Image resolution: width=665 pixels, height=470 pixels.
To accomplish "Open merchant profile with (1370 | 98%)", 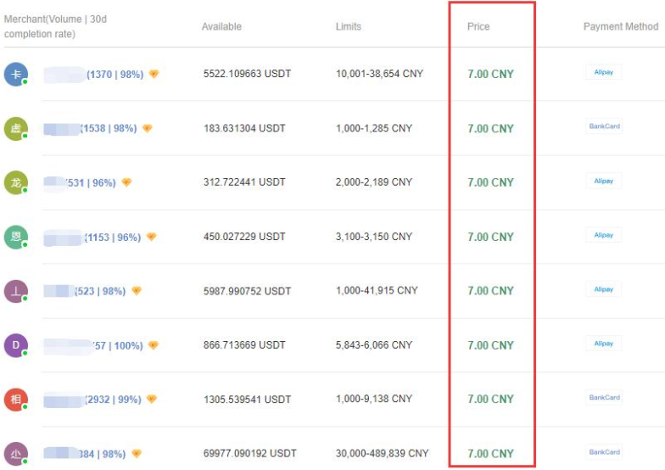I will point(115,75).
